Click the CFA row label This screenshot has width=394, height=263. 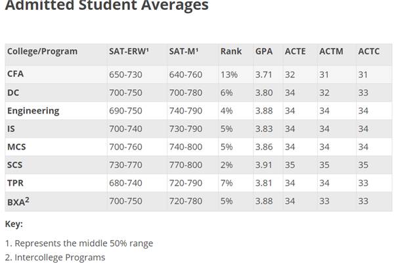click(x=15, y=73)
